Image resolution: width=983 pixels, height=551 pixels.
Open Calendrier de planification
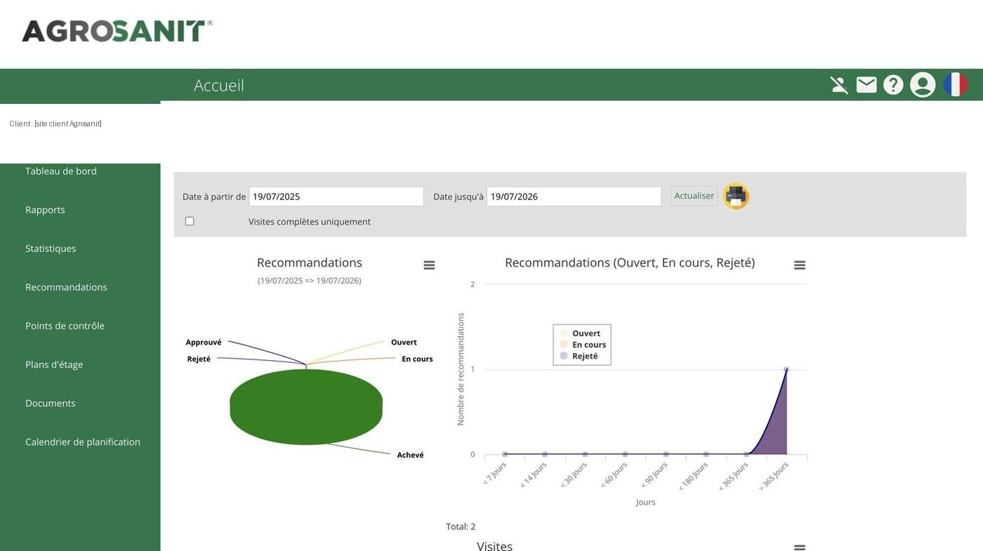[83, 442]
